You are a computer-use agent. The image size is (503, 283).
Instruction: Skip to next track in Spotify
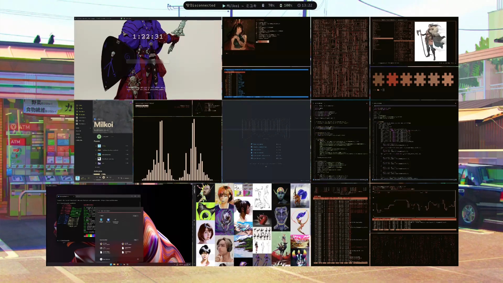[x=107, y=177]
